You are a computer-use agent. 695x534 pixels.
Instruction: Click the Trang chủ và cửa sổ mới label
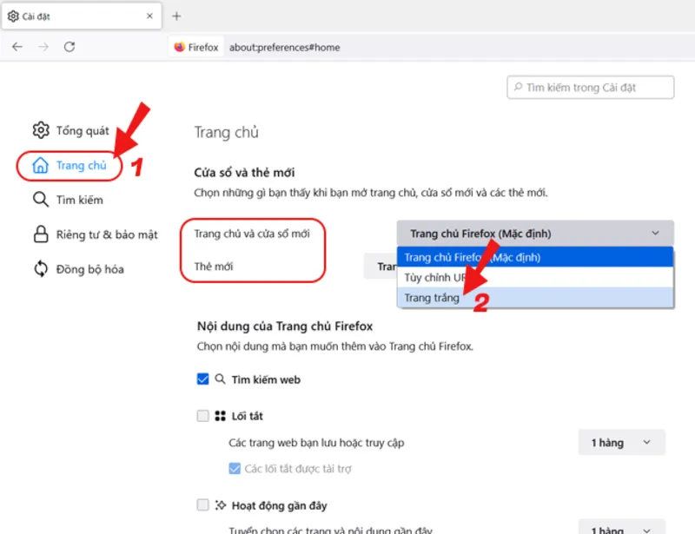tap(252, 234)
